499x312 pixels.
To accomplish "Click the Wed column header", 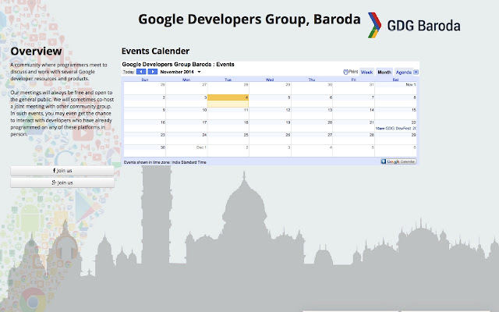I will [x=270, y=80].
